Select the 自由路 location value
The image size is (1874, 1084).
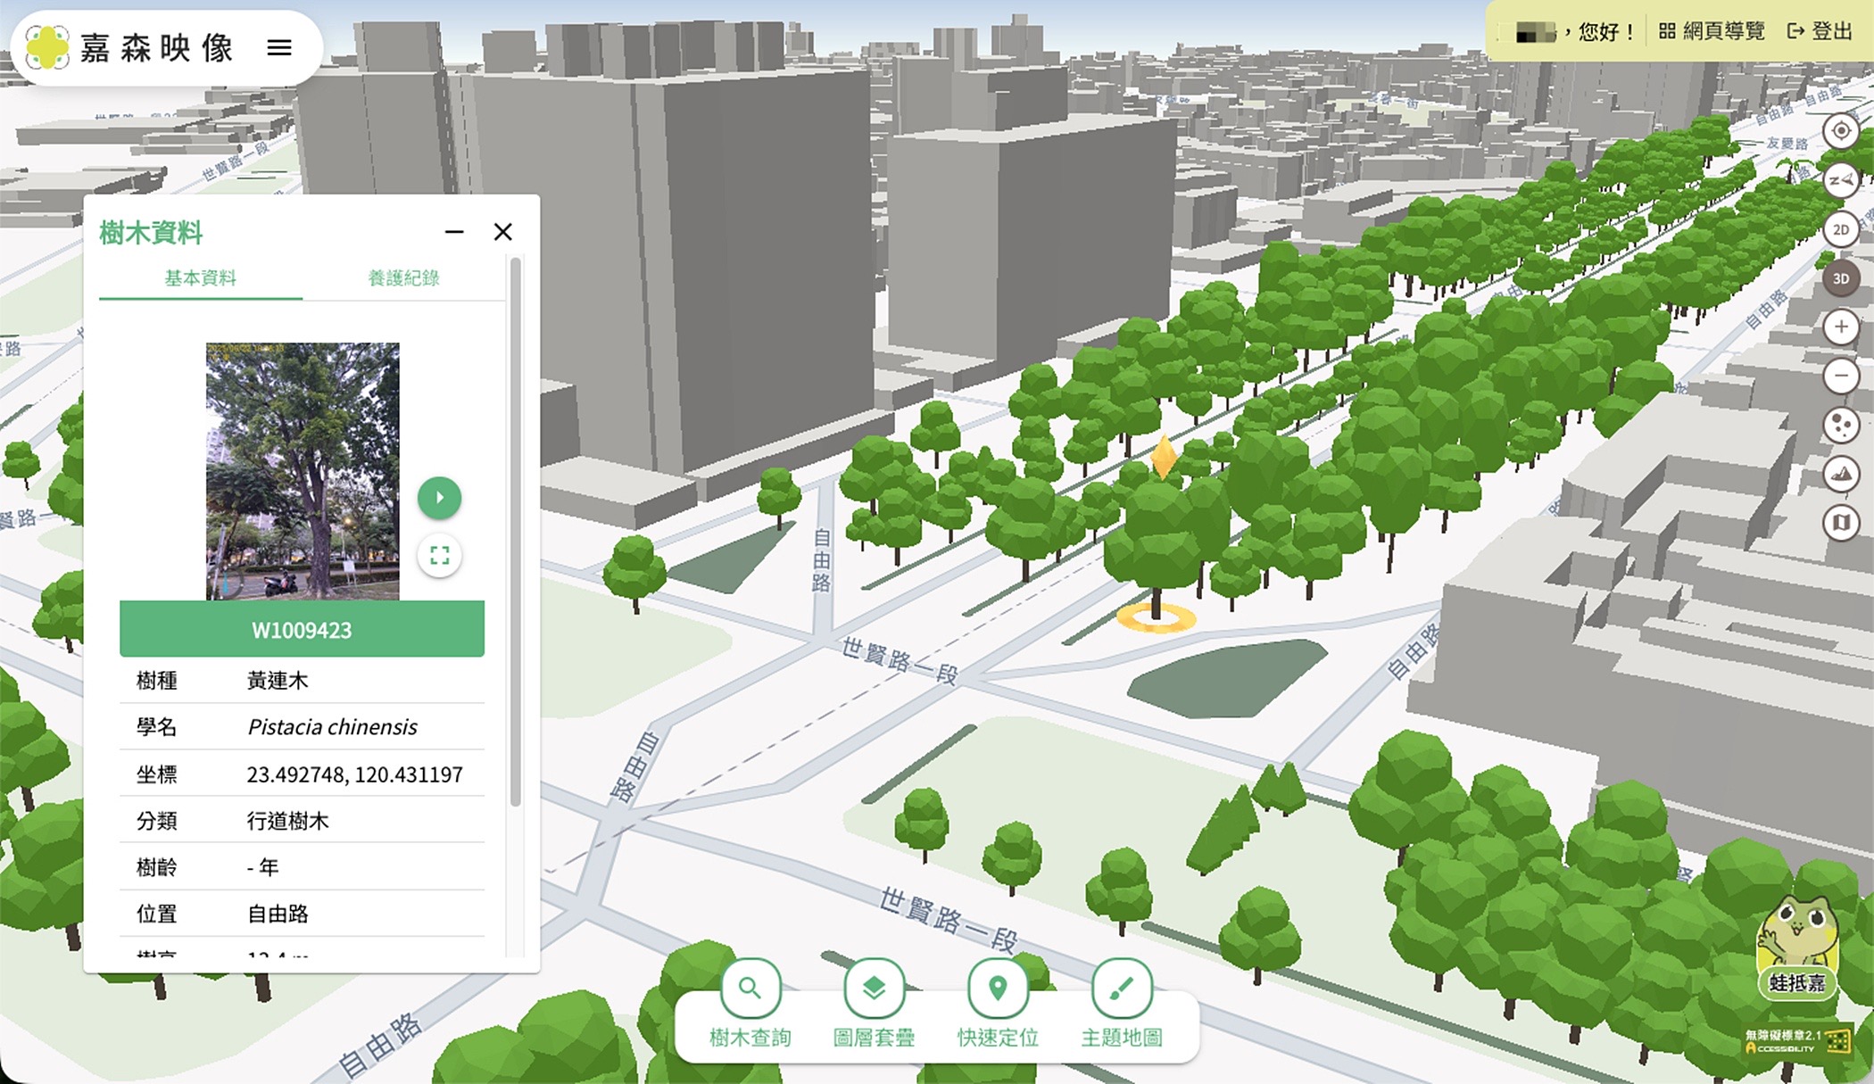(278, 914)
